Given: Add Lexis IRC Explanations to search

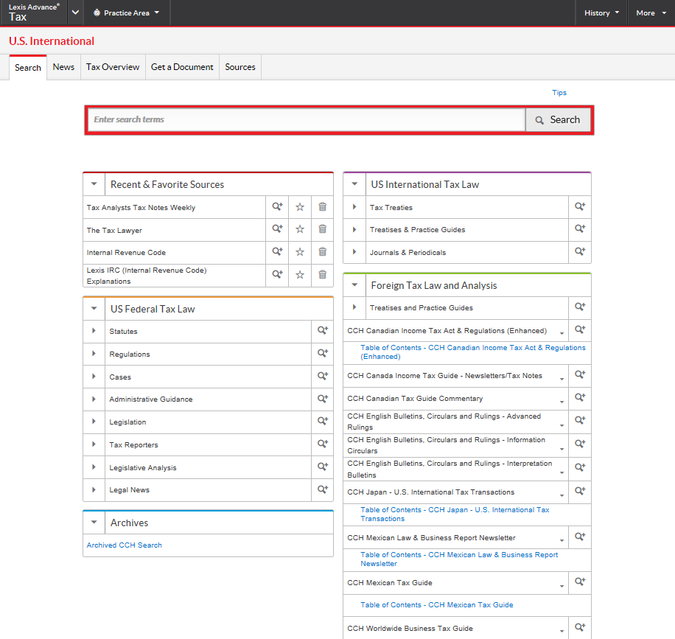Looking at the screenshot, I should [x=277, y=274].
